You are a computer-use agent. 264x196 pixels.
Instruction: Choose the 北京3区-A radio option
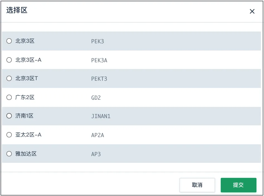click(9, 60)
